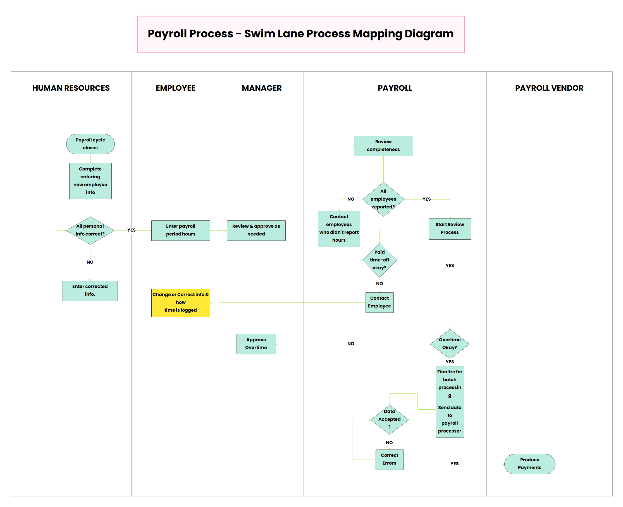The height and width of the screenshot is (507, 623).
Task: Click the 'EMPLOYEE' lane header tab
Action: (182, 88)
